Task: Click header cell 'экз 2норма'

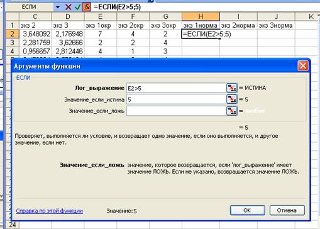Action: [238, 25]
